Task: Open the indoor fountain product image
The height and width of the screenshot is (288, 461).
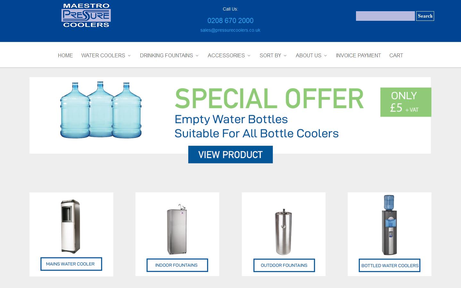Action: point(177,229)
